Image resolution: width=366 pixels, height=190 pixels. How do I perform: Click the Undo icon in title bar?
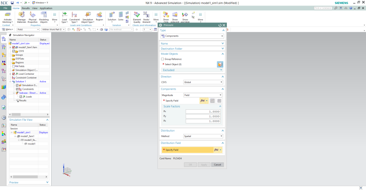(17, 3)
